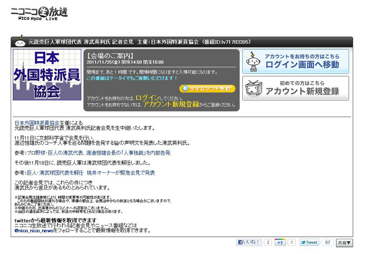
Task: Expand the 共有▼ share dropdown
Action: pos(344,242)
